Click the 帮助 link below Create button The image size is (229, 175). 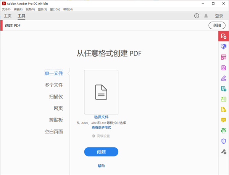[101, 166]
